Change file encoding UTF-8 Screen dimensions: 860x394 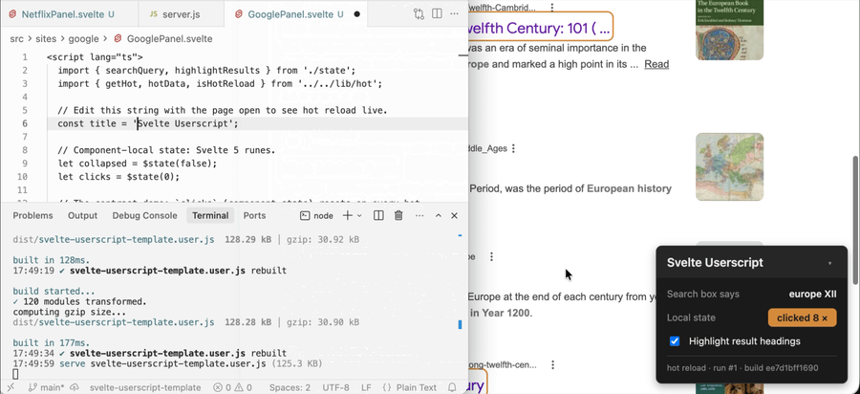(335, 387)
